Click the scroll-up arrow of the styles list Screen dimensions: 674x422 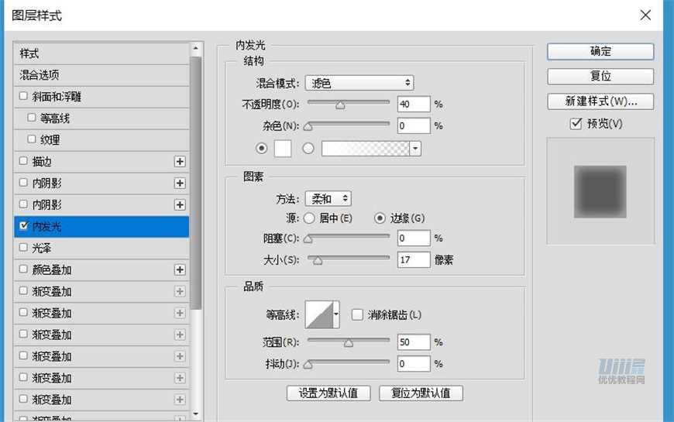(x=196, y=48)
